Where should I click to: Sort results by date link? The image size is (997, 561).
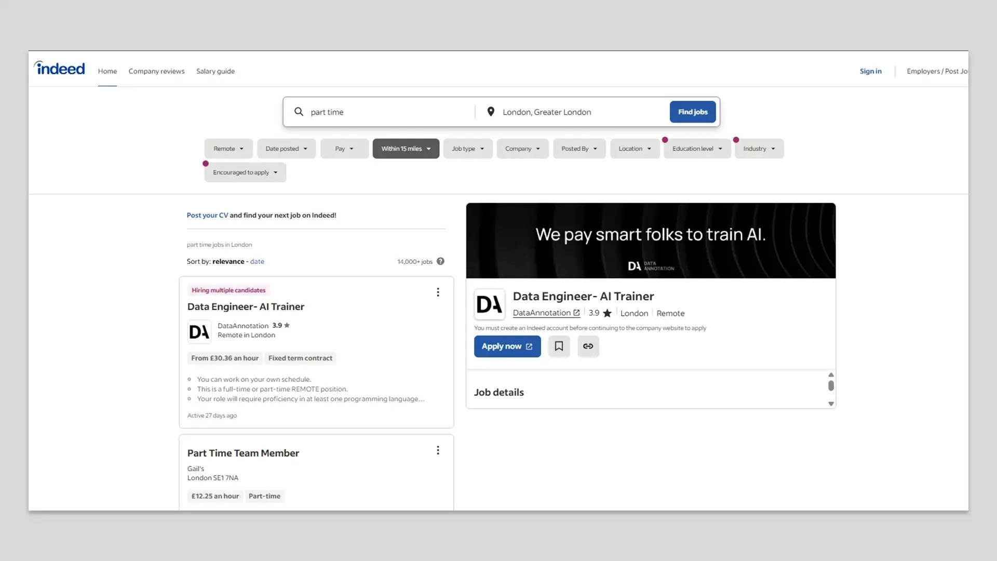point(257,261)
